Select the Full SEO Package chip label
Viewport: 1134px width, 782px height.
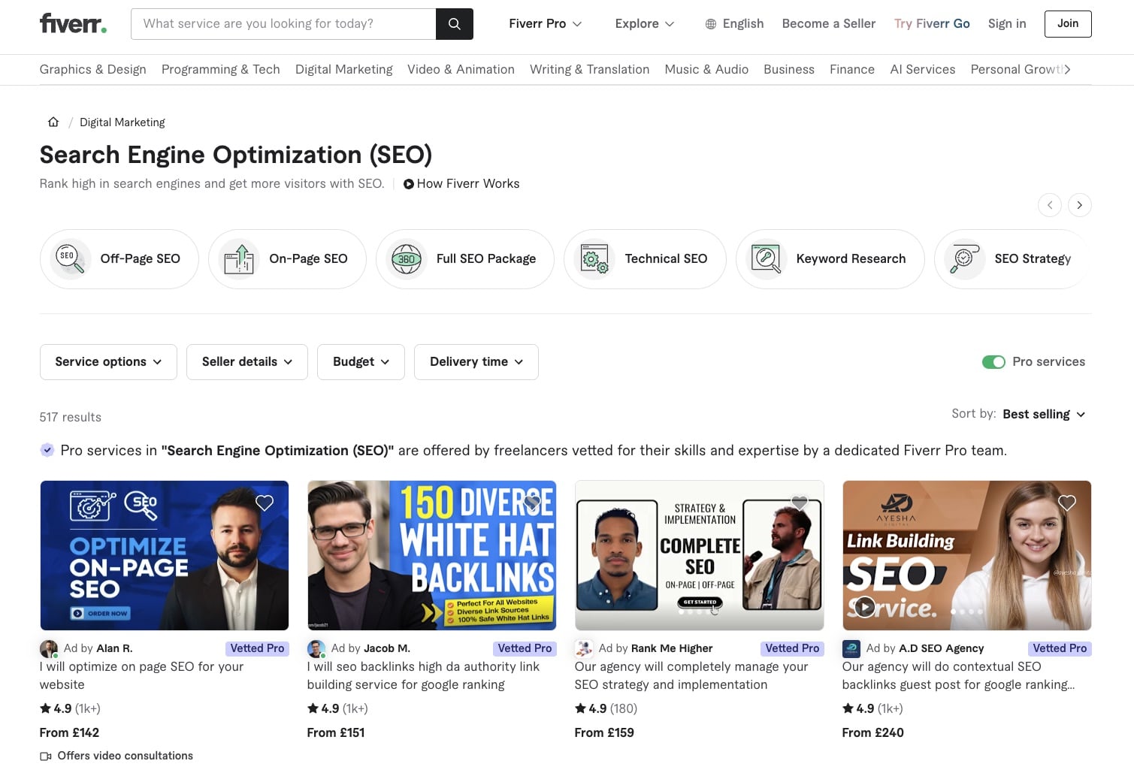[x=486, y=258]
